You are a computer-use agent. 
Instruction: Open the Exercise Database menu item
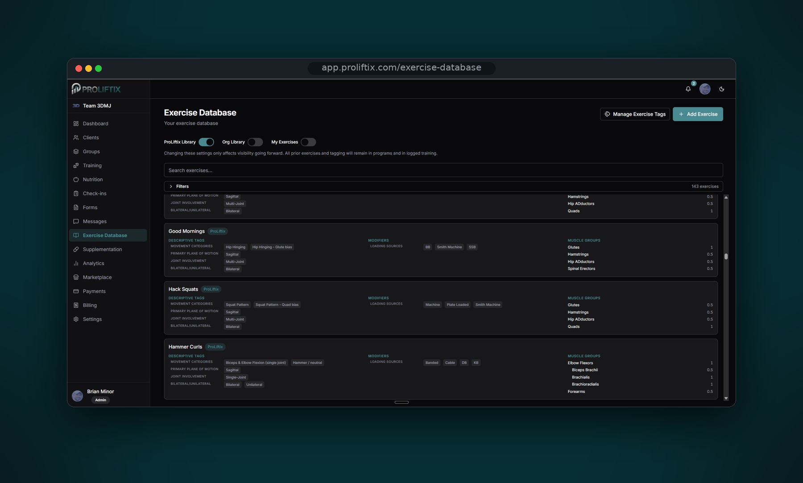108,235
